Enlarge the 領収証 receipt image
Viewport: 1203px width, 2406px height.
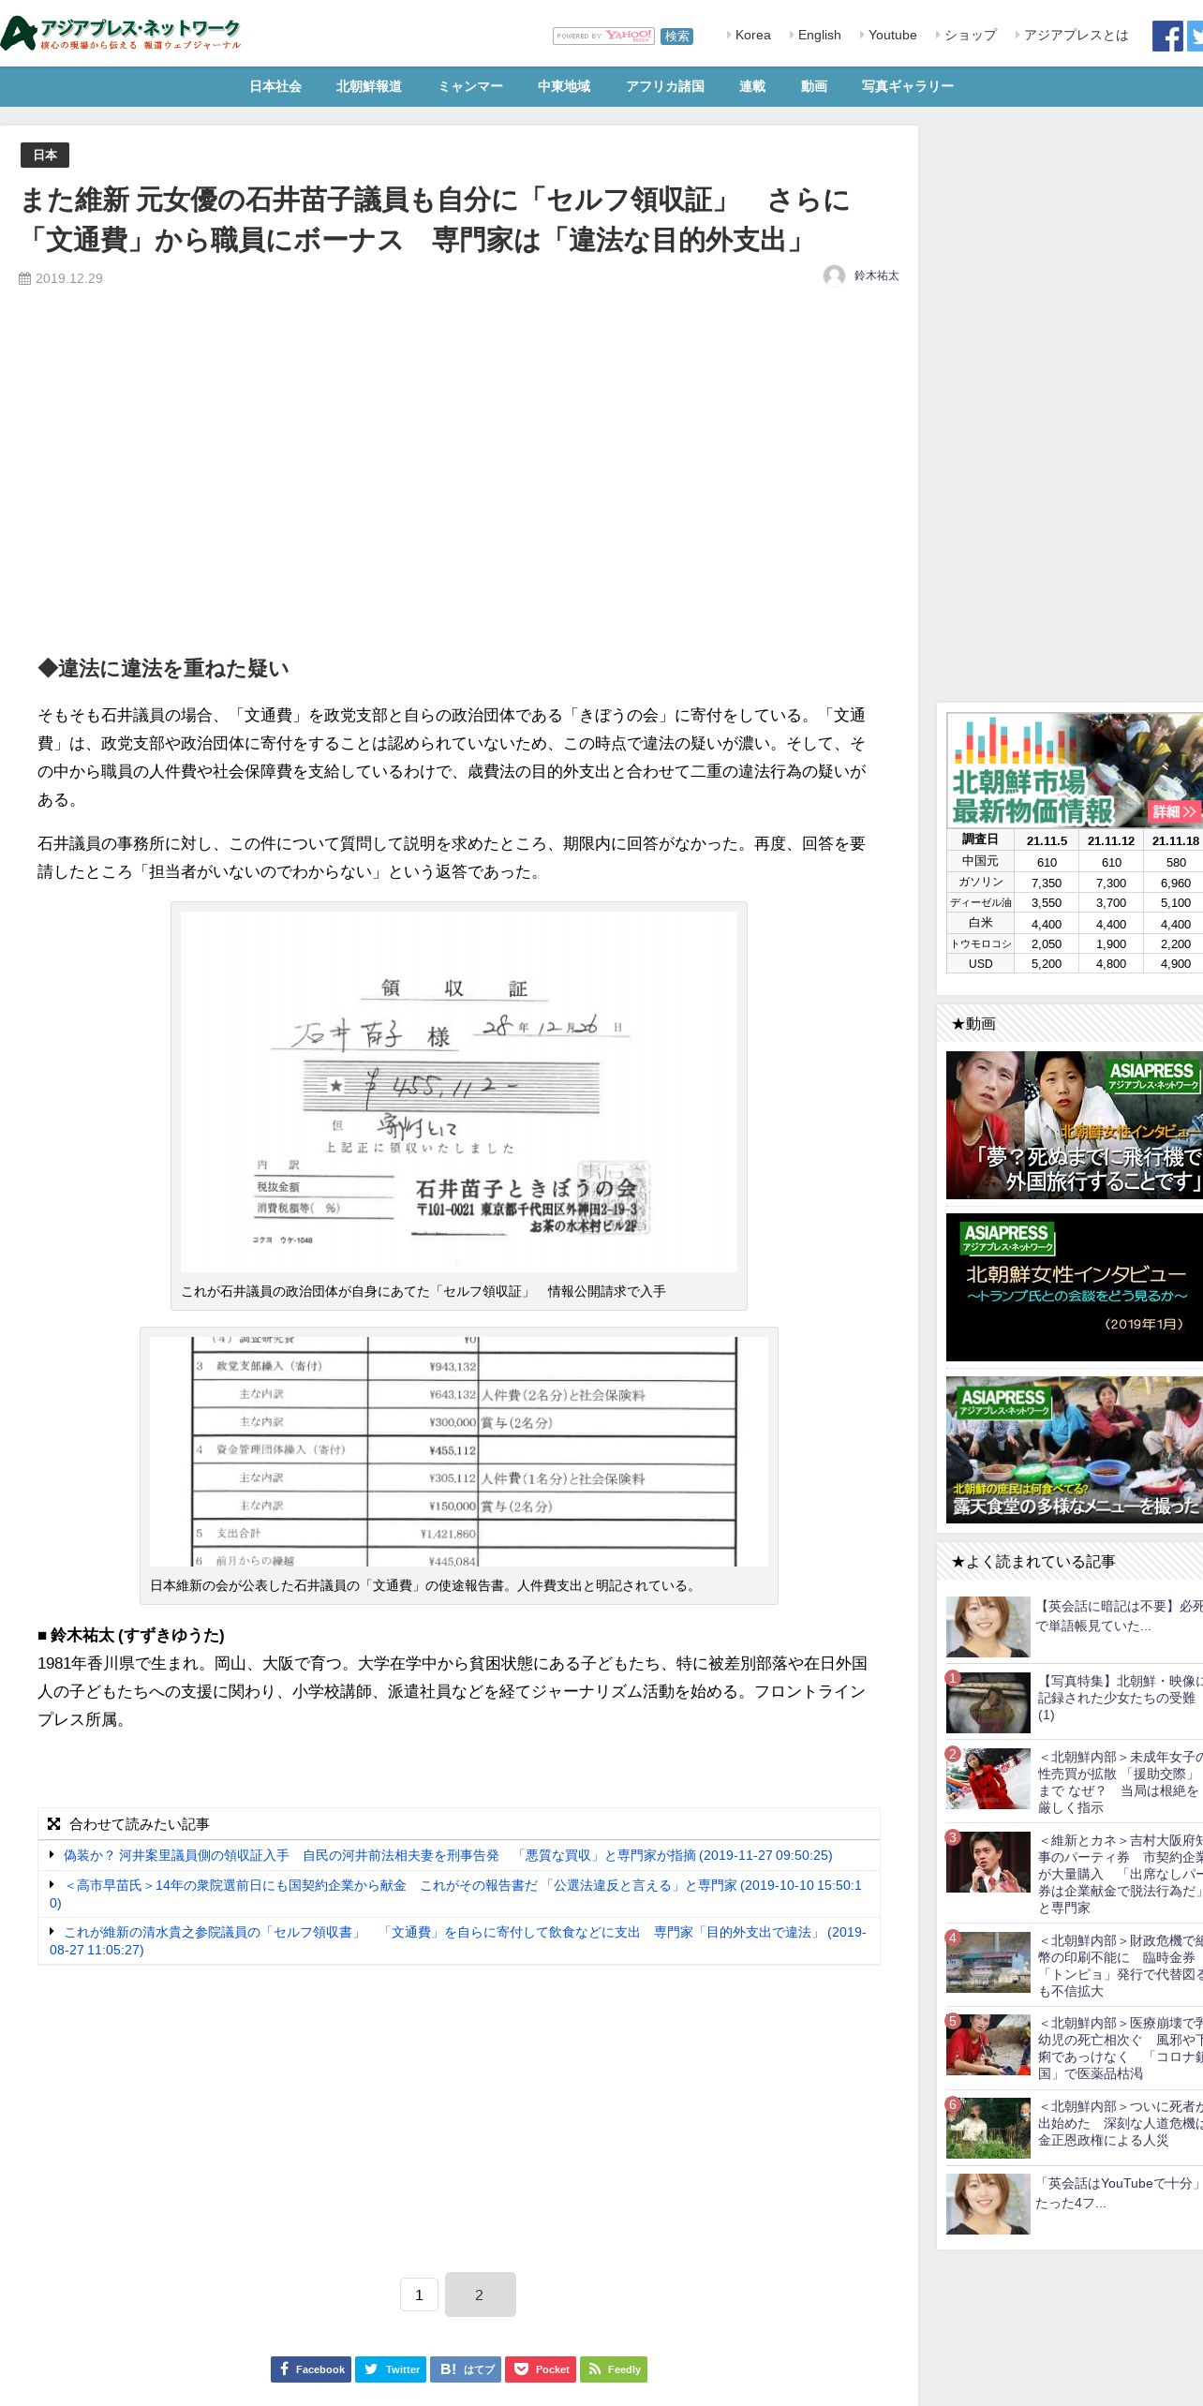tap(459, 1092)
